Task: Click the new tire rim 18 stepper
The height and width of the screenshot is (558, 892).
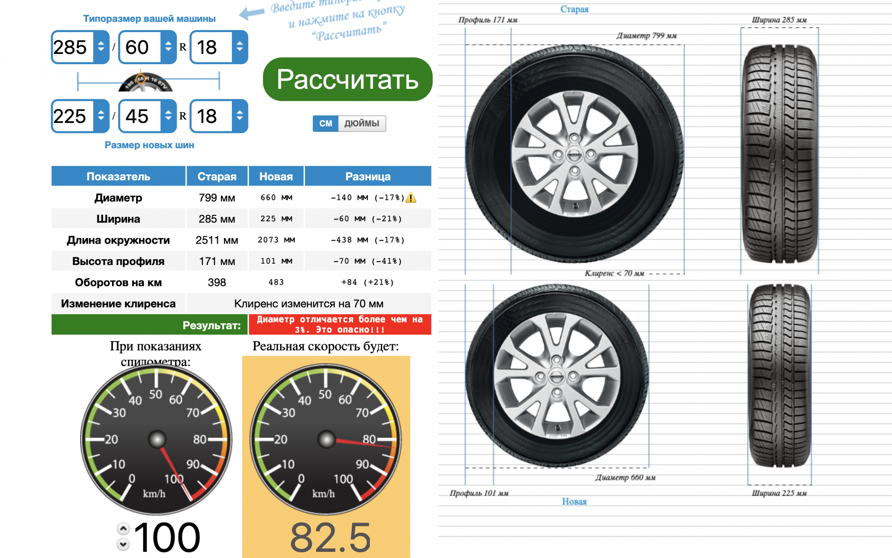Action: tap(239, 116)
